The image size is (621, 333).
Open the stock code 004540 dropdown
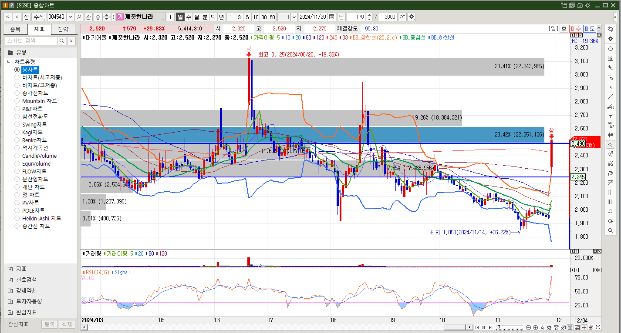point(70,17)
